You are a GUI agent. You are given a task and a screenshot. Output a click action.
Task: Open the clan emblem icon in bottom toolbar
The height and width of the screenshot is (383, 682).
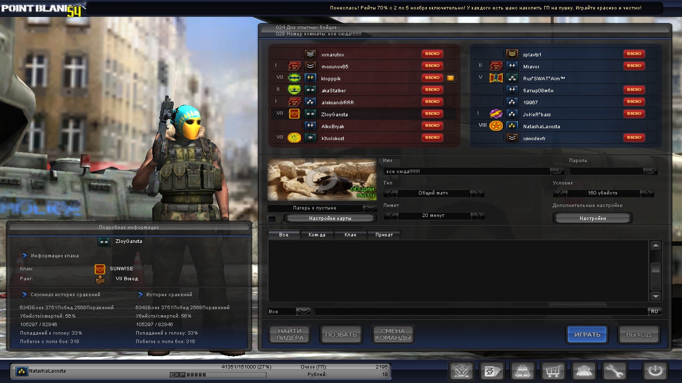tap(461, 372)
